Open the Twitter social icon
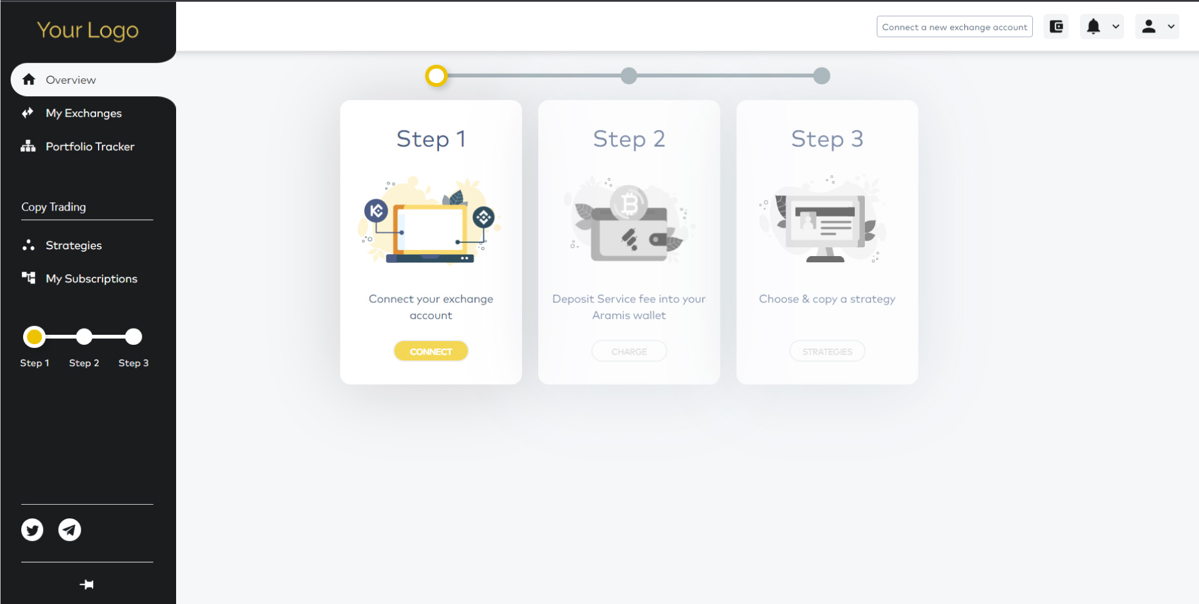1199x604 pixels. coord(32,530)
